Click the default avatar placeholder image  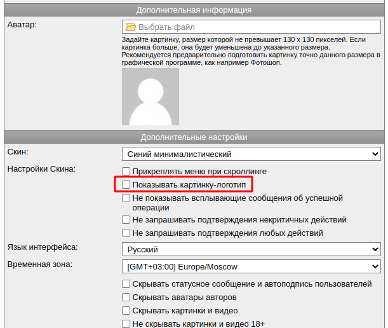151,97
